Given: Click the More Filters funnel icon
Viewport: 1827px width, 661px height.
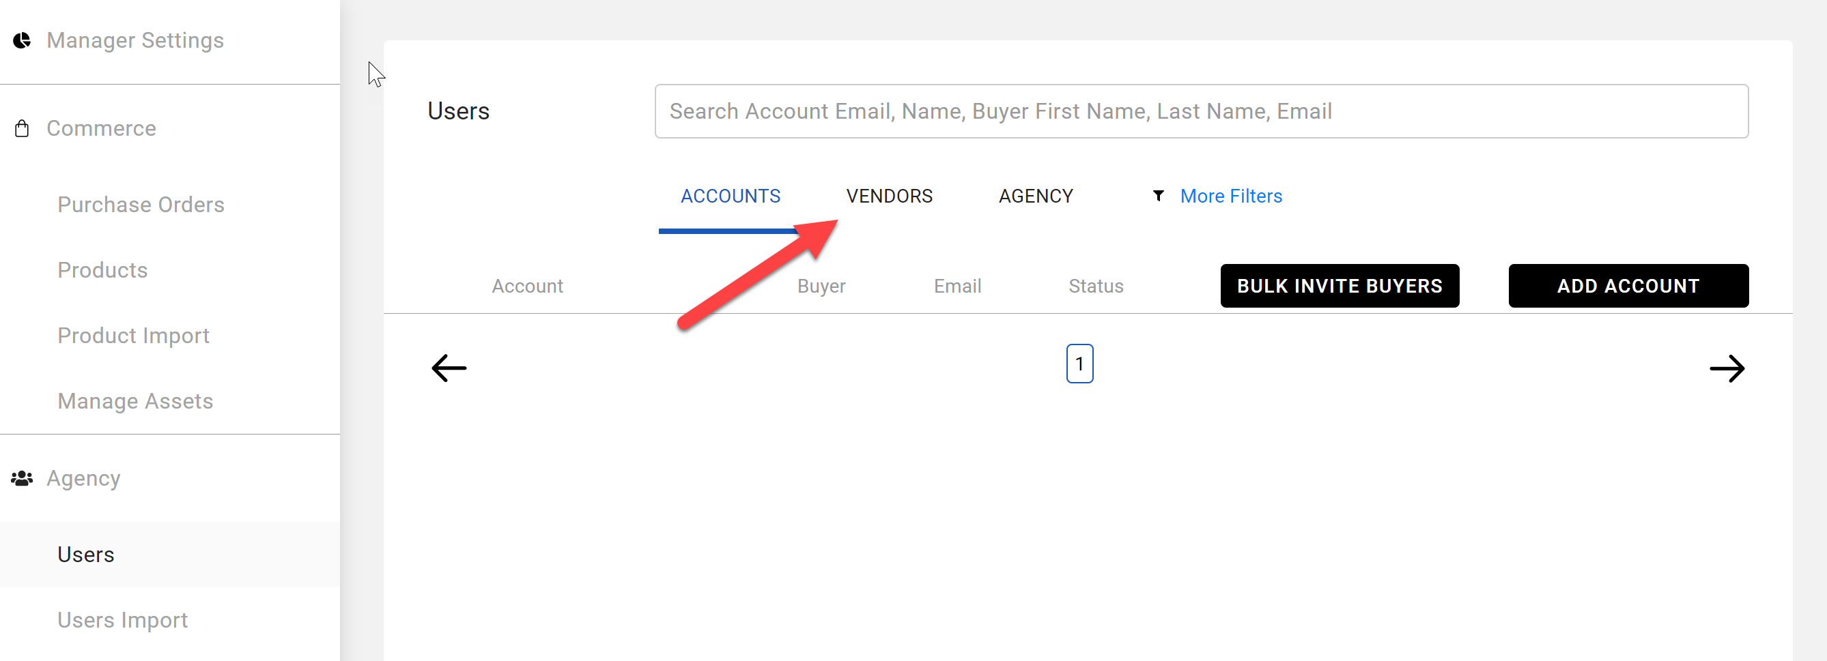Looking at the screenshot, I should click(x=1158, y=196).
